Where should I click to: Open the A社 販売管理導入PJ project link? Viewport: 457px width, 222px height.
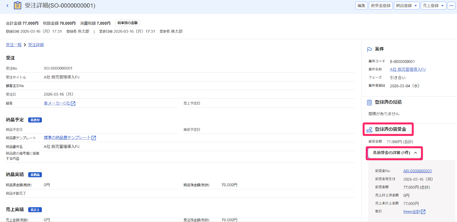click(408, 69)
